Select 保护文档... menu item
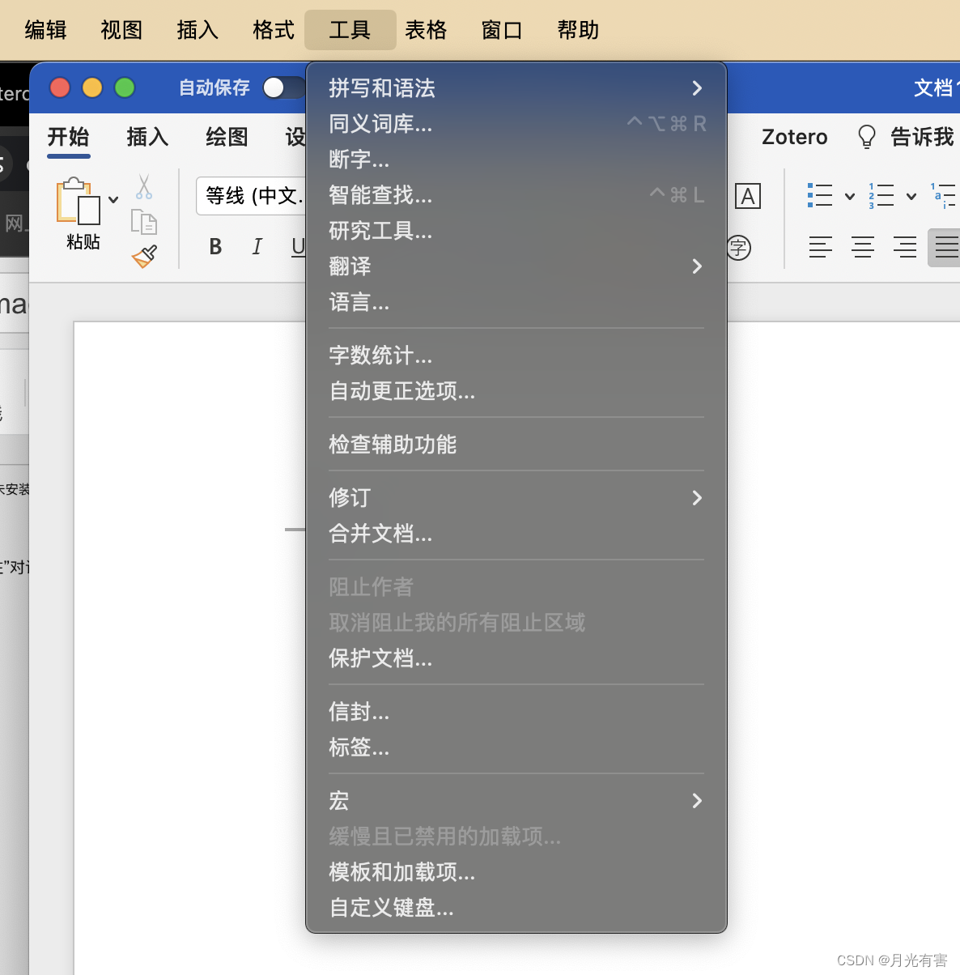The image size is (960, 975). [x=516, y=658]
